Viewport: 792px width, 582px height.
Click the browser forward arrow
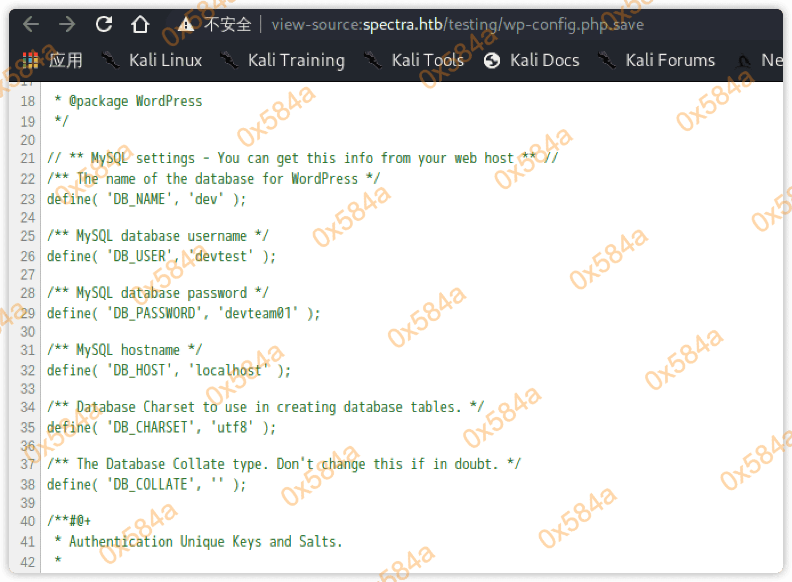point(67,25)
